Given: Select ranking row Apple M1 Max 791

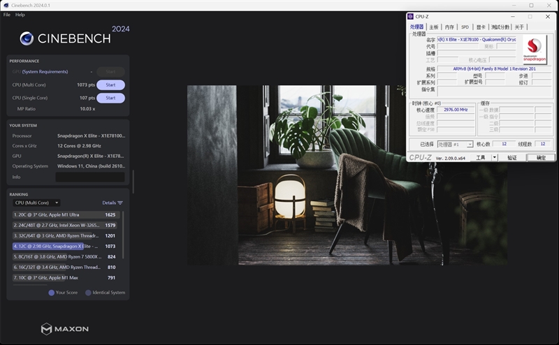Looking at the screenshot, I should (64, 278).
